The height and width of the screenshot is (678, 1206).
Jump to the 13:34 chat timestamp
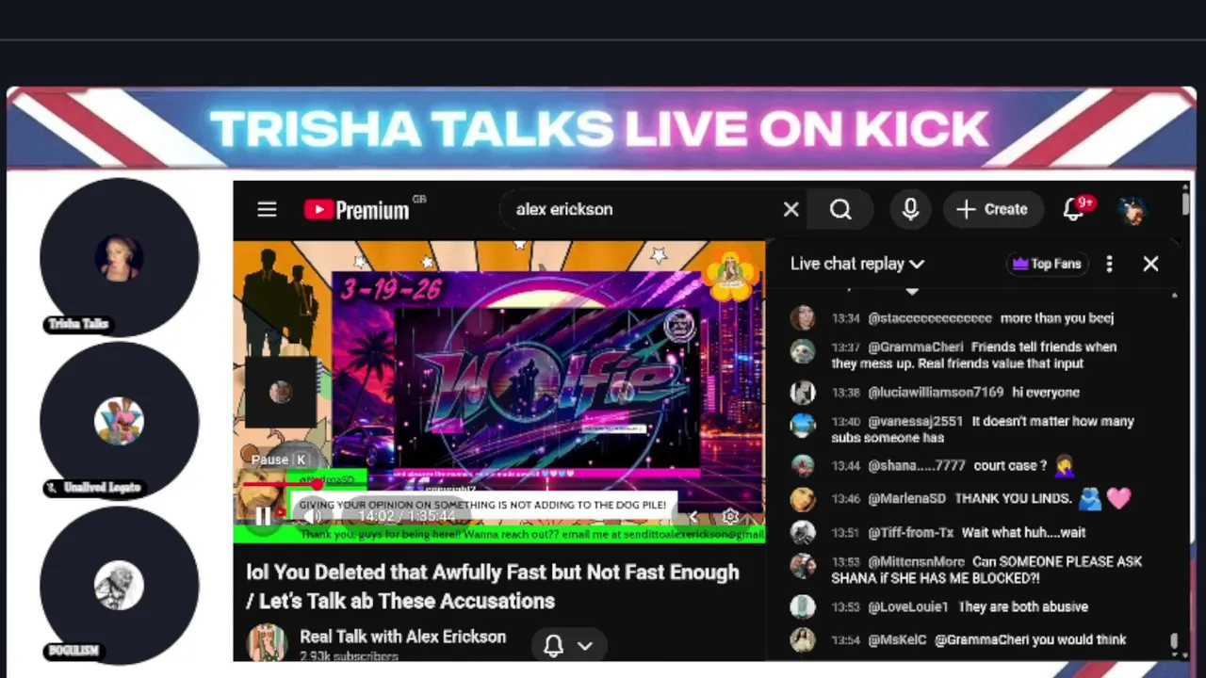845,318
